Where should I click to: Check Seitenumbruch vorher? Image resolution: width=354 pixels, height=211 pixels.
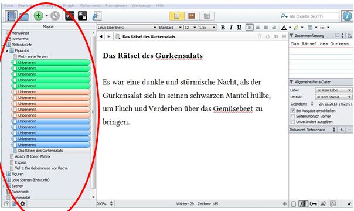click(x=293, y=116)
